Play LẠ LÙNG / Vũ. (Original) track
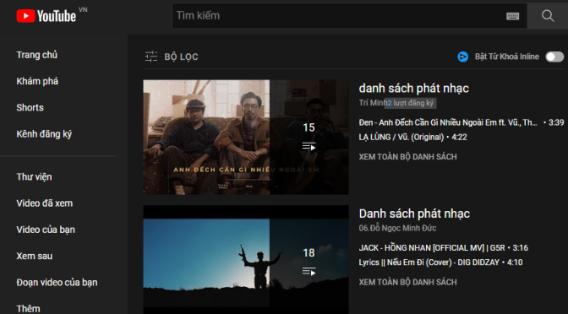This screenshot has height=314, width=568. pyautogui.click(x=401, y=137)
